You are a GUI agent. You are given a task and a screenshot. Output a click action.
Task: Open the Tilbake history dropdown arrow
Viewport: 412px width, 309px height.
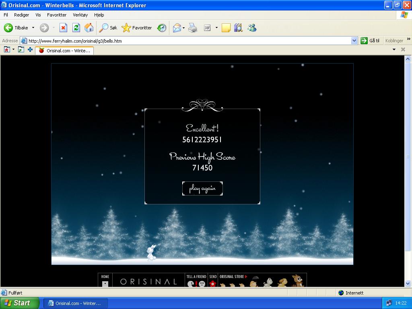pyautogui.click(x=33, y=28)
